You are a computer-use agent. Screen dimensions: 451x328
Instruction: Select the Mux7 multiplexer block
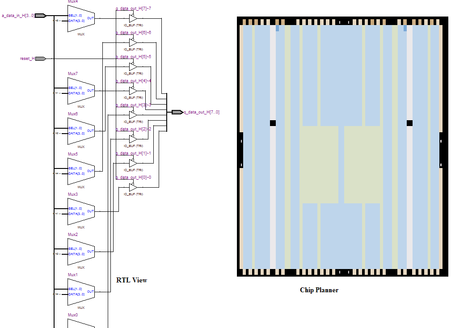[x=81, y=91]
